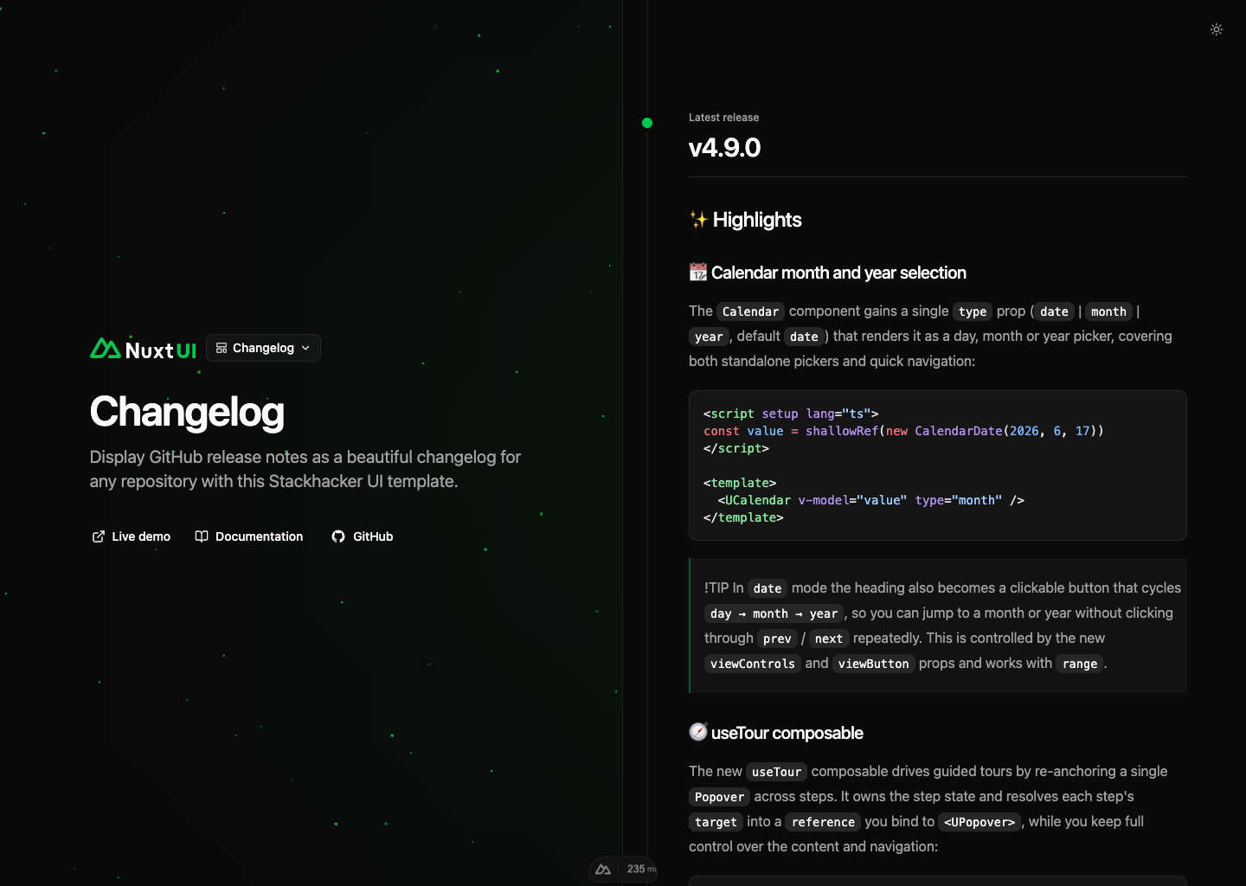The image size is (1246, 886).
Task: Click the 'day → month → year' code tag
Action: pyautogui.click(x=774, y=613)
